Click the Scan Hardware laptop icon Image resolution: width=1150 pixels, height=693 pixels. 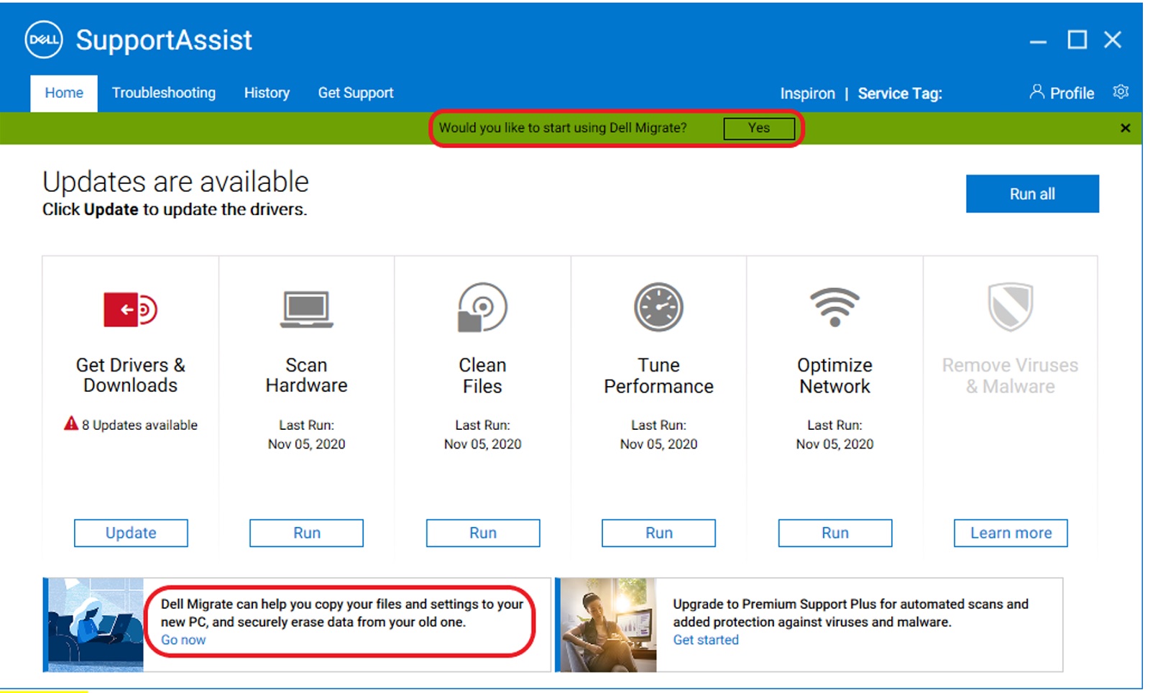[307, 309]
